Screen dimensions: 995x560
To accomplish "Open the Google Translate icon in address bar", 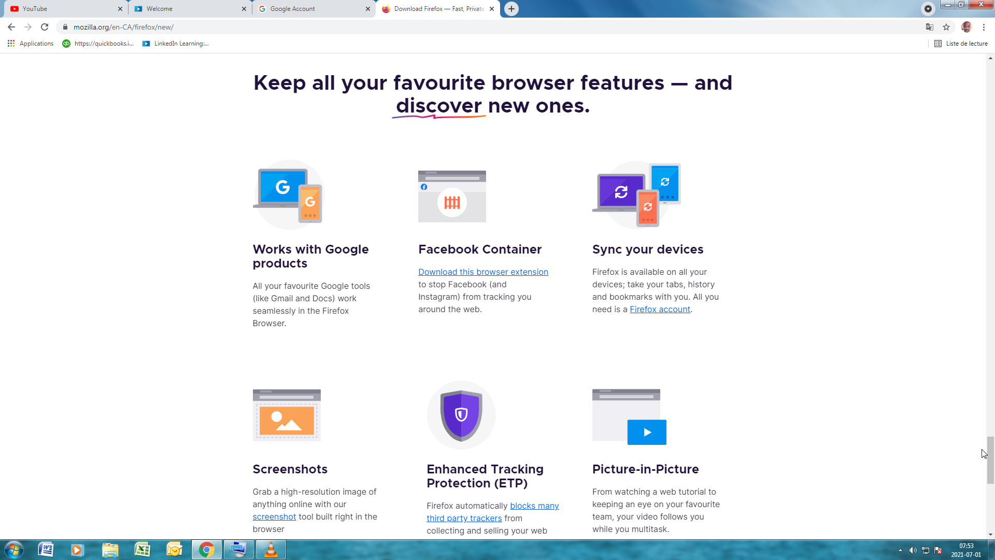I will click(x=930, y=27).
